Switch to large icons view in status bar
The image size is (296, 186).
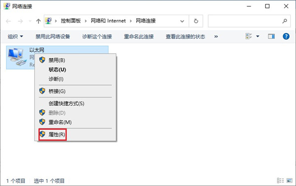(290, 181)
